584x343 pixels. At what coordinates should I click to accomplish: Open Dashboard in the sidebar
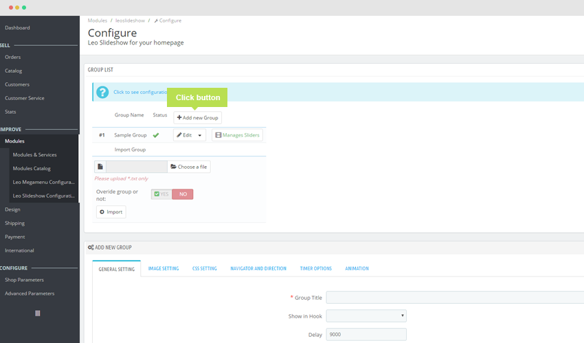[x=17, y=28]
